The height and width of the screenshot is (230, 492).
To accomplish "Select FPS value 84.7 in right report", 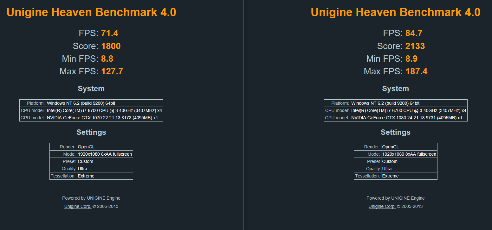I will pos(414,33).
